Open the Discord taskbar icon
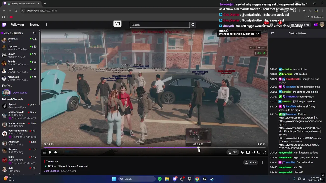 (175, 179)
